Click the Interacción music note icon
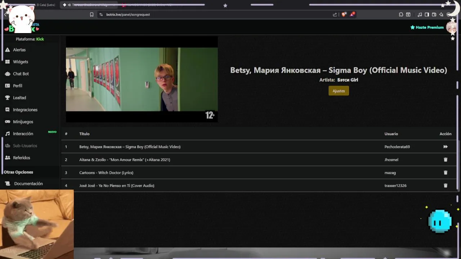Viewport: 461px width, 259px height. [x=7, y=134]
